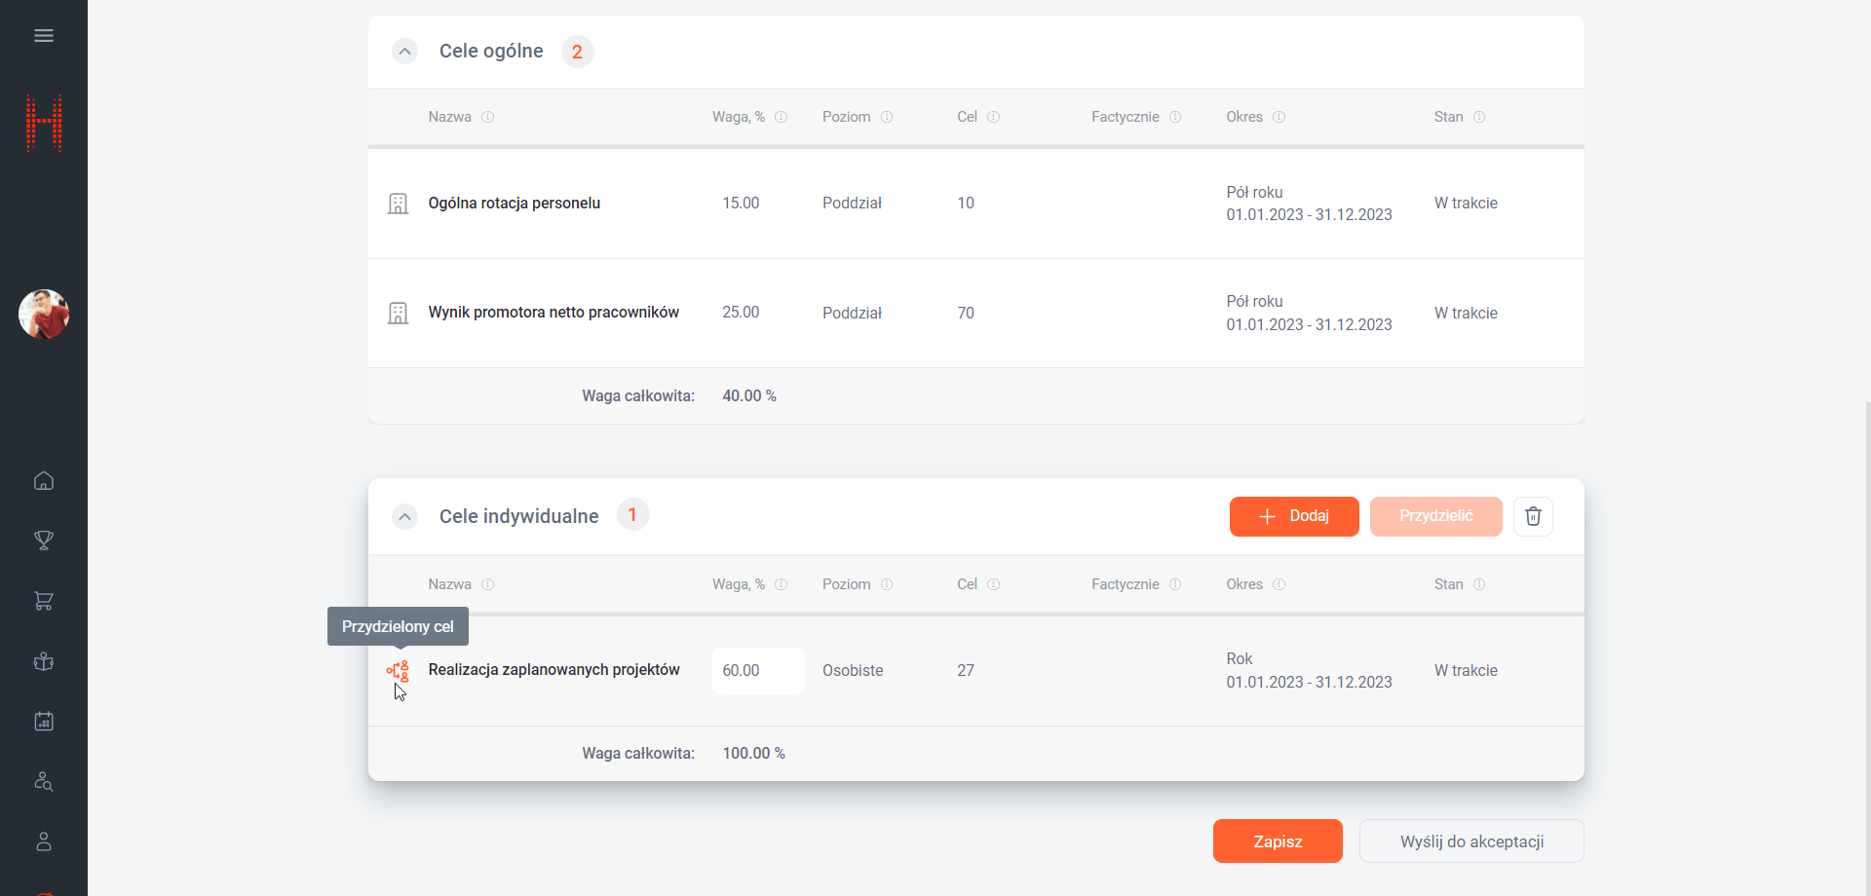Viewport: 1871px width, 896px height.
Task: Select the Ogólna rotacja personelu goal
Action: coord(514,204)
